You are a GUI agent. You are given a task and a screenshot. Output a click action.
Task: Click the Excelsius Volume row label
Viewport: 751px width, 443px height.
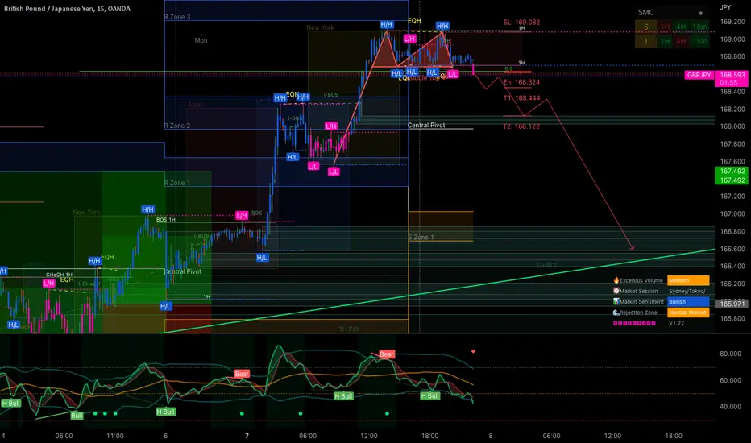point(641,280)
